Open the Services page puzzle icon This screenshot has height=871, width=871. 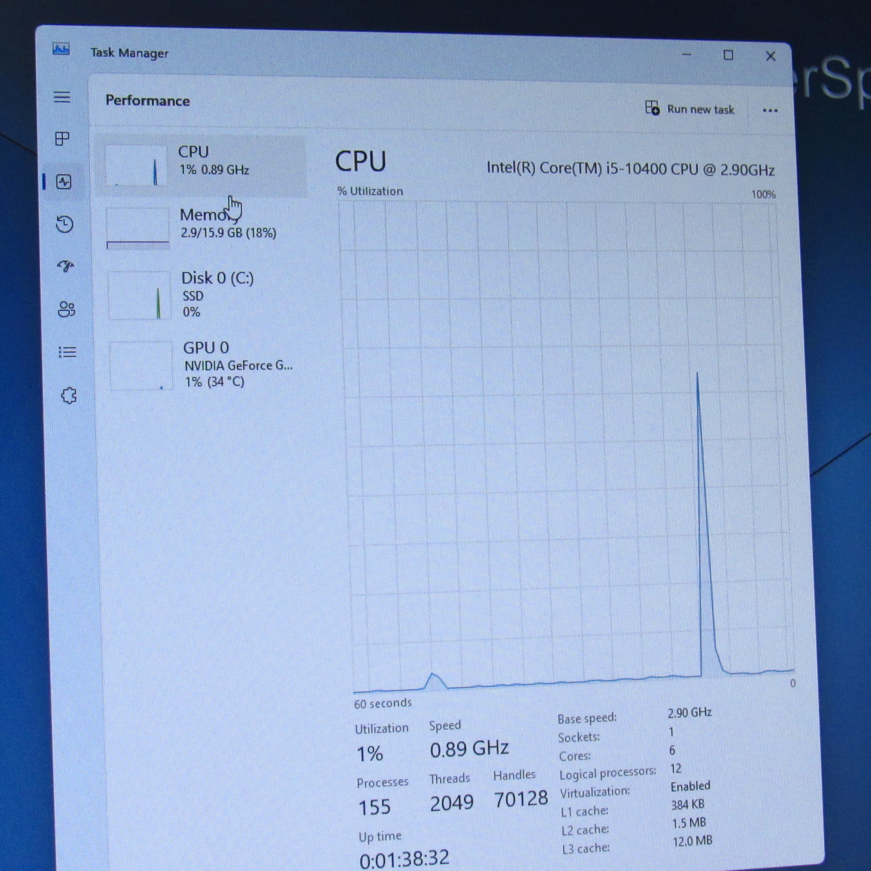(x=69, y=395)
